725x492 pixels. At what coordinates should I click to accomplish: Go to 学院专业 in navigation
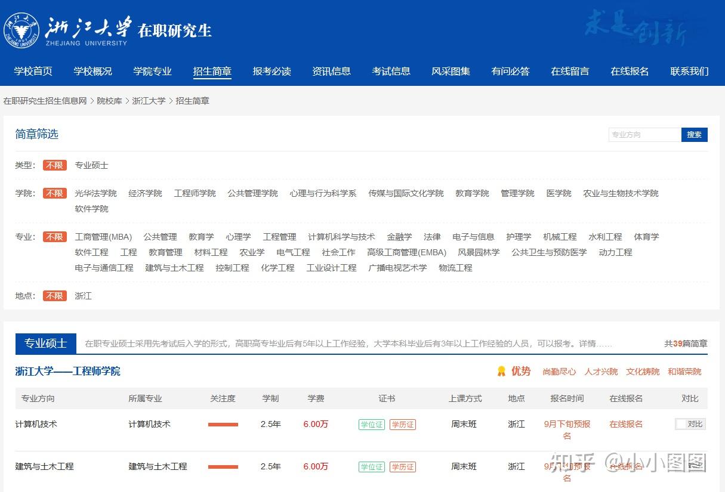153,71
